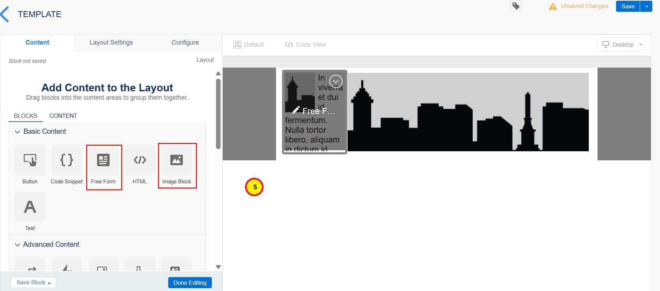Click the Done Editing button
The width and height of the screenshot is (660, 291).
[190, 283]
